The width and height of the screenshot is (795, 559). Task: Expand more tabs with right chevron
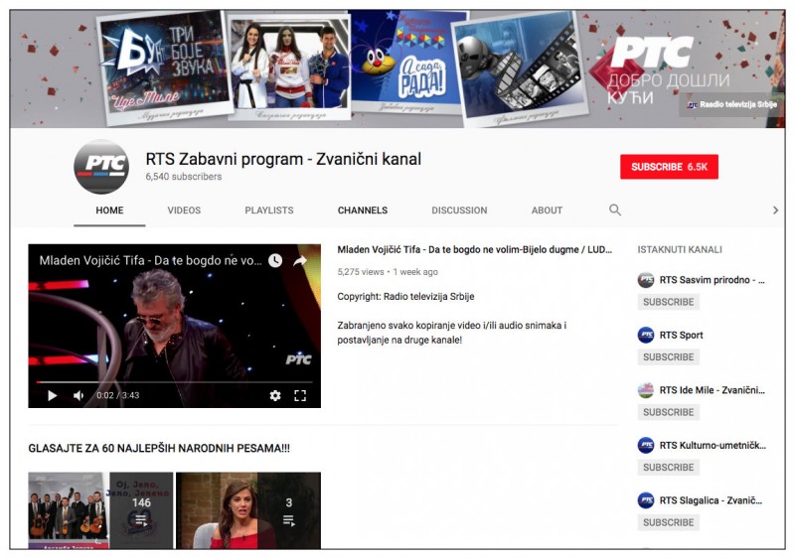pyautogui.click(x=775, y=210)
